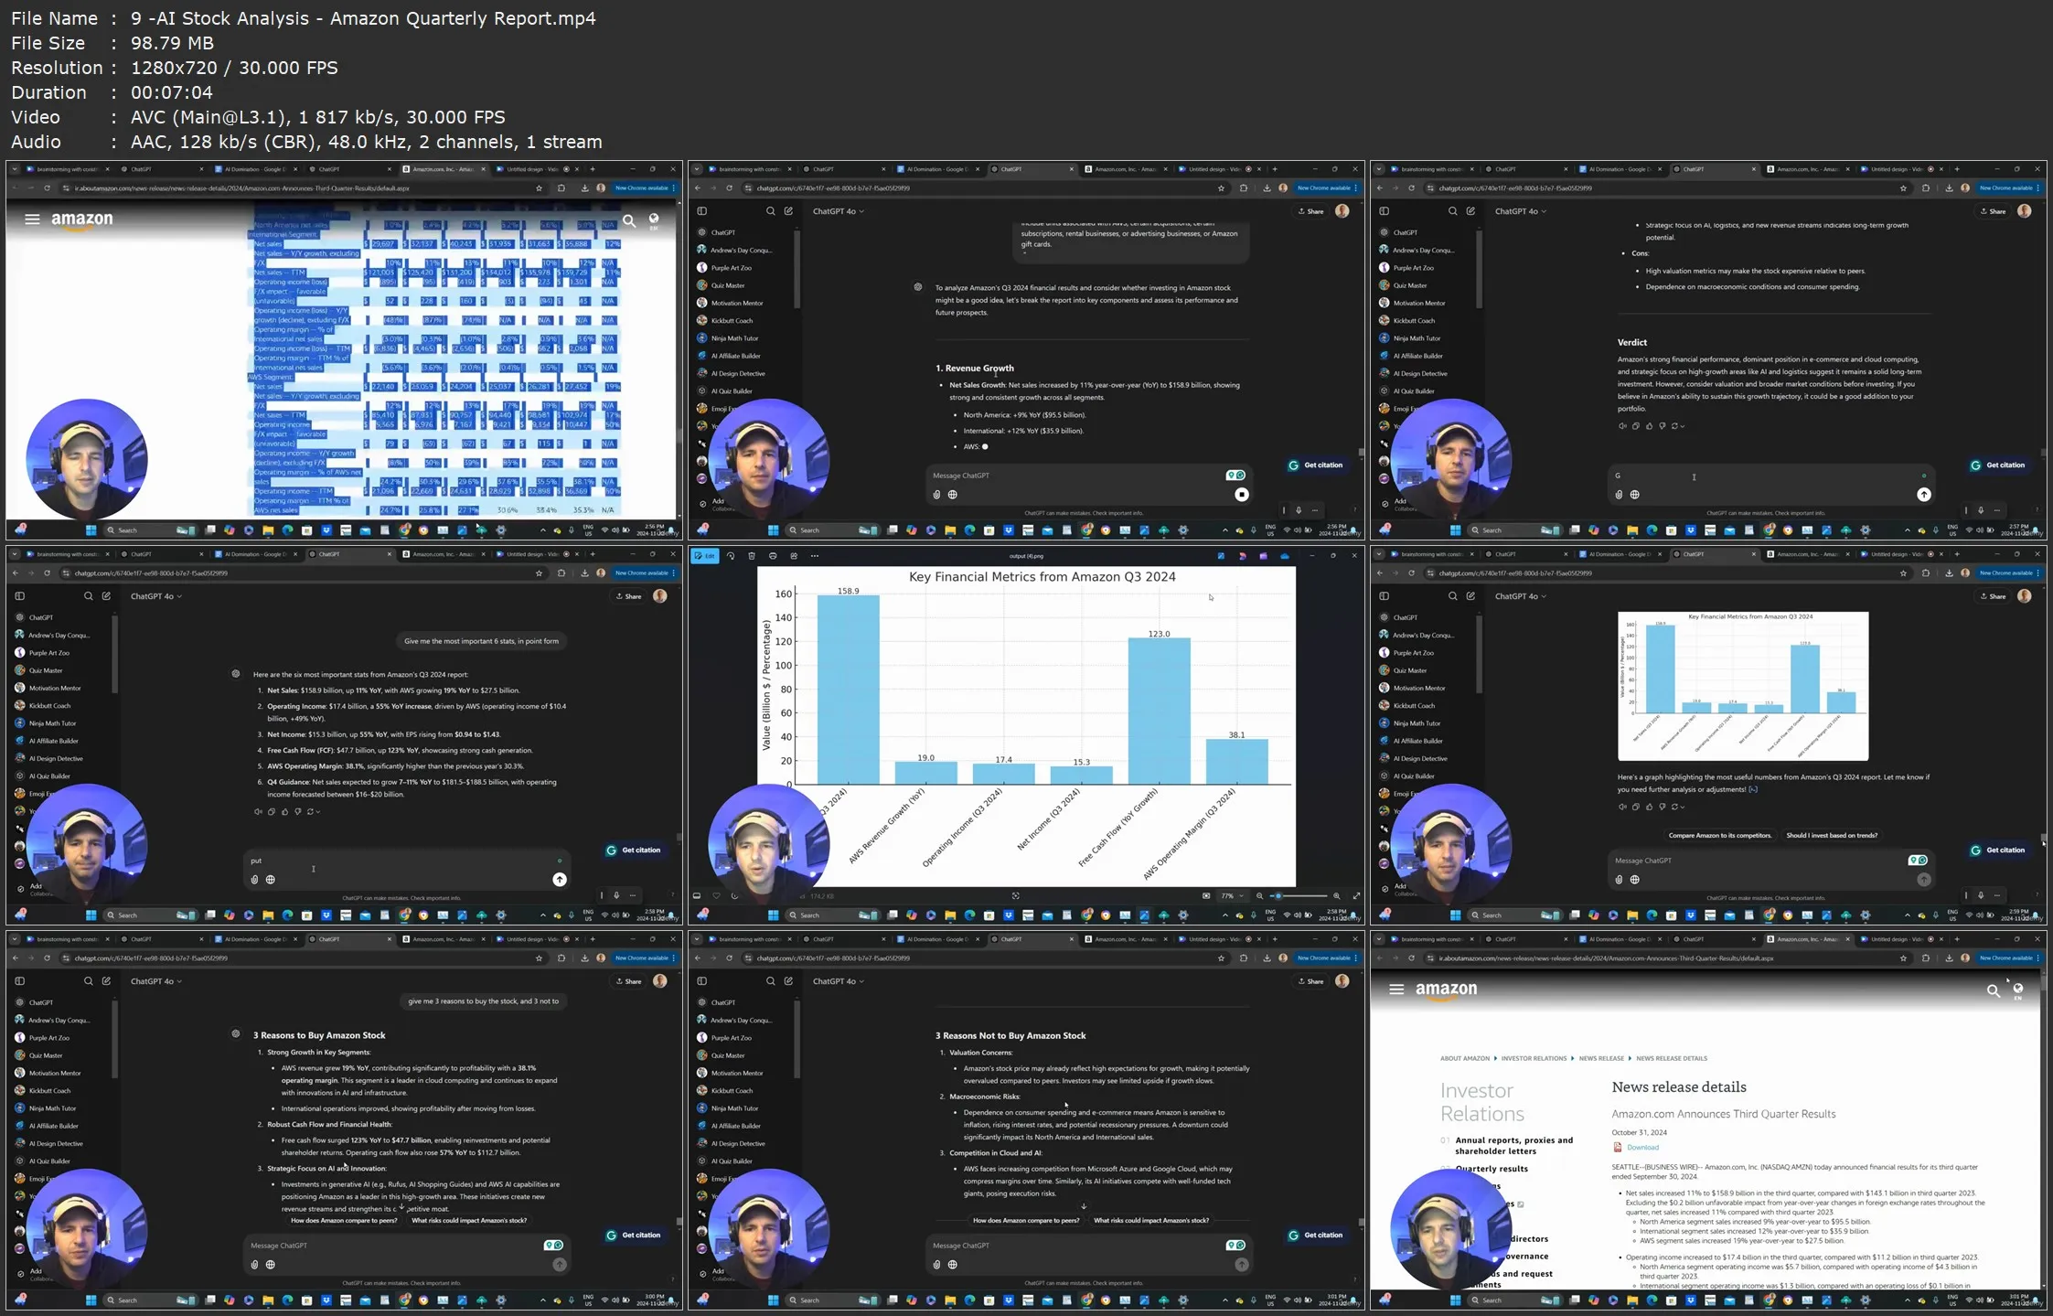Toggle ChatGPT sidebar icon in Revenue Growth frame
The height and width of the screenshot is (1316, 2053).
coord(701,211)
